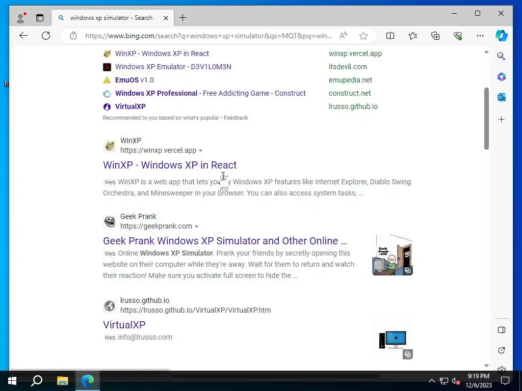Open the muted volume tray icon

[456, 381]
